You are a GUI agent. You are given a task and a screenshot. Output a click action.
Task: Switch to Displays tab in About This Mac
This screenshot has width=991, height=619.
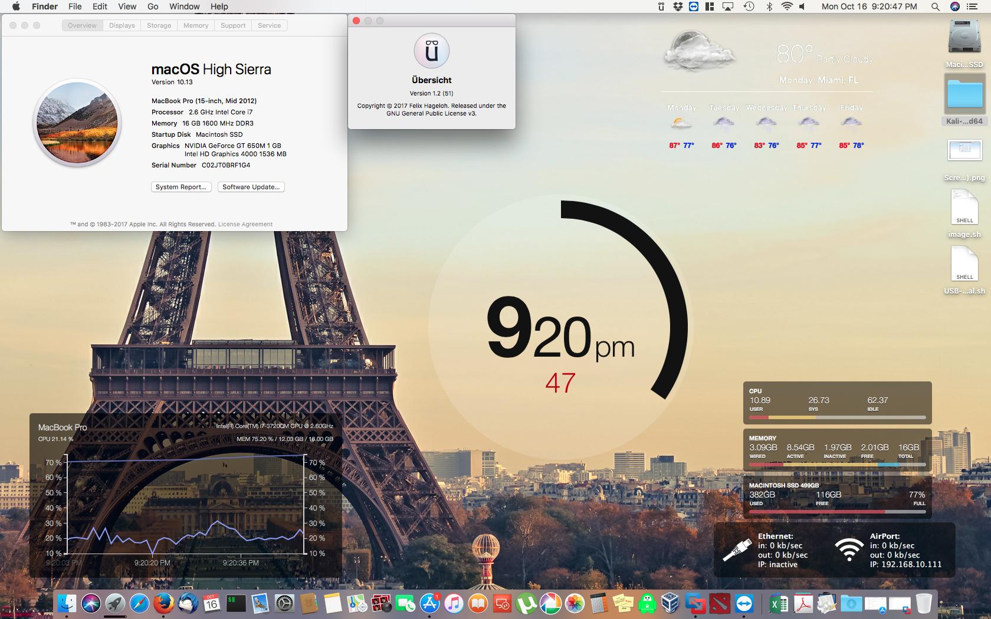click(x=122, y=25)
